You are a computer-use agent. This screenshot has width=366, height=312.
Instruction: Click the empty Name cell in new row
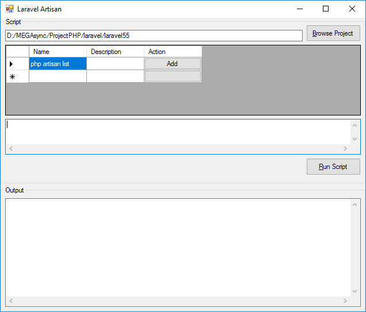click(x=58, y=76)
